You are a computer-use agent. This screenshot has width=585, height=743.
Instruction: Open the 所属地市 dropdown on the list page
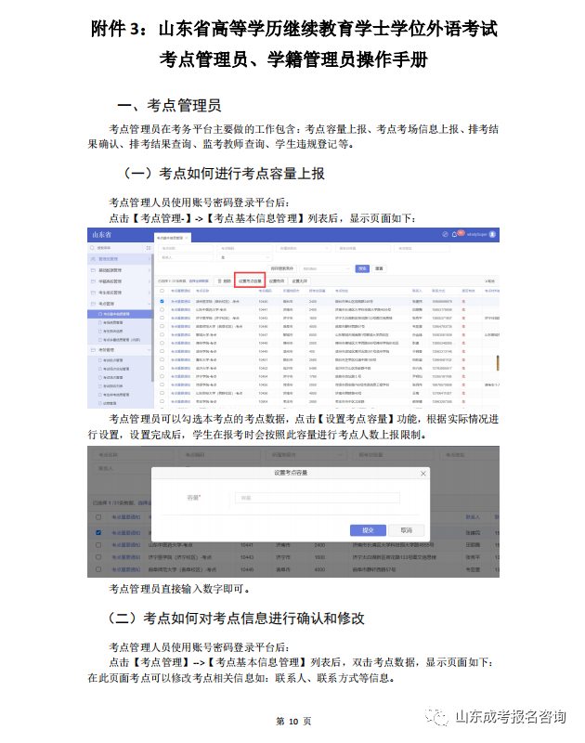[303, 248]
